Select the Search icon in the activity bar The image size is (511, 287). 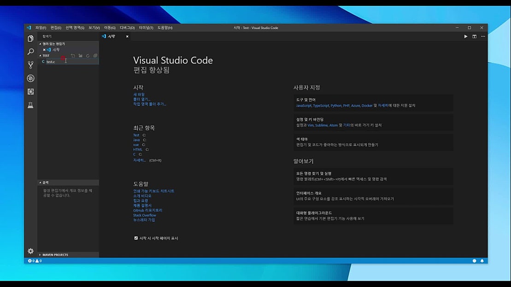[x=30, y=52]
